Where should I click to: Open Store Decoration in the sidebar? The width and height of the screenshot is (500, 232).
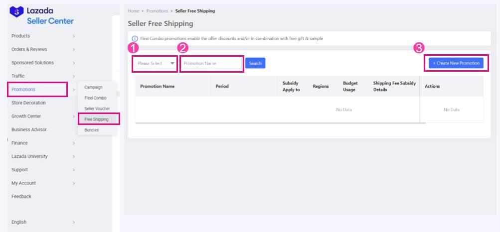click(x=28, y=103)
